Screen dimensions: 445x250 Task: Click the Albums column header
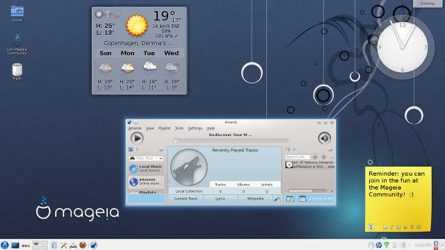click(243, 185)
